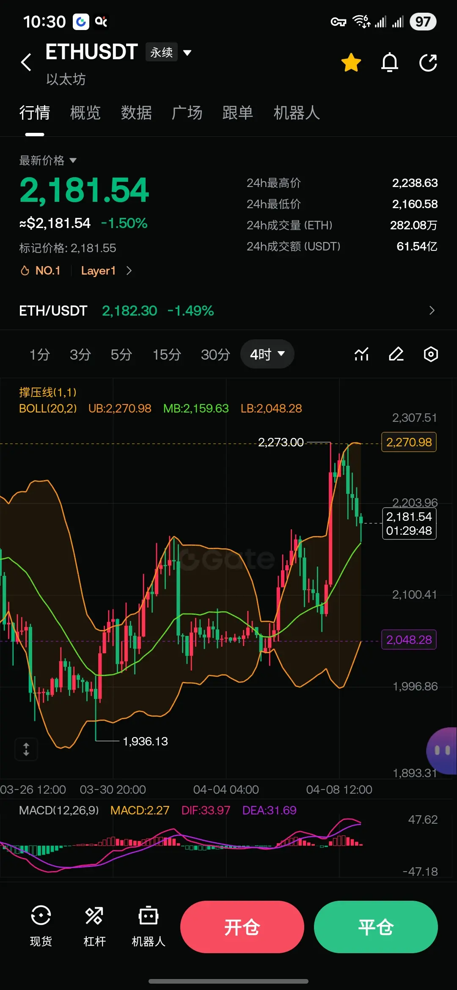Toggle the yellow favorite star
This screenshot has width=457, height=990.
pos(351,63)
